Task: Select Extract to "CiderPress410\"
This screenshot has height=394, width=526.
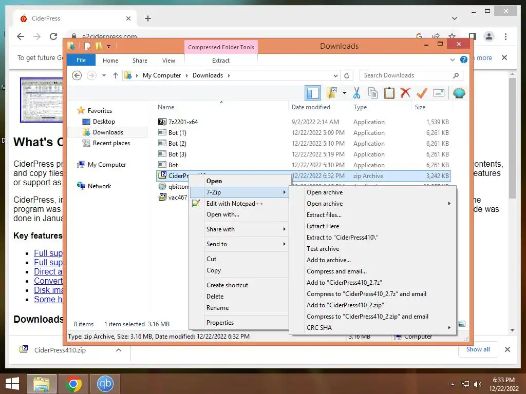Action: click(373, 237)
